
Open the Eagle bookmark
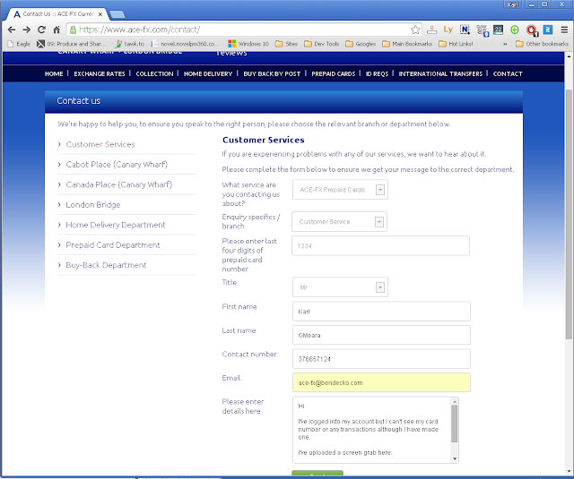(19, 44)
